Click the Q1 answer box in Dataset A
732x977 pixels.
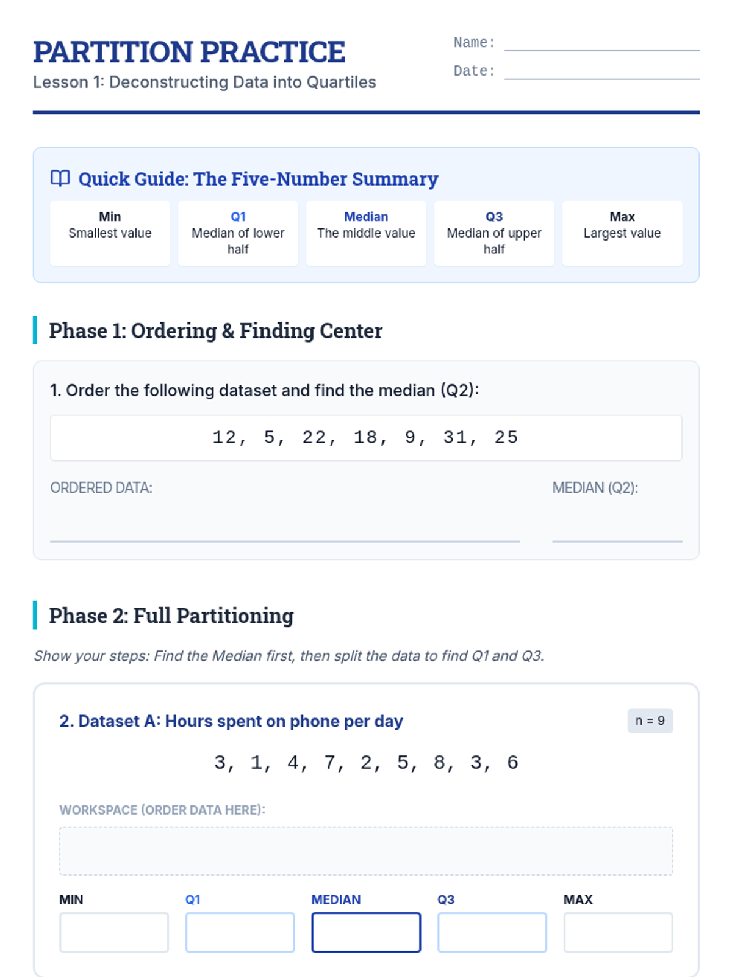[240, 932]
